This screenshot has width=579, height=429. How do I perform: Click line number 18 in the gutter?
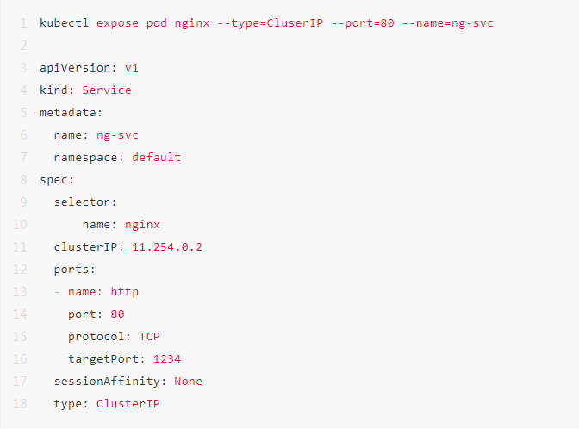[21, 403]
